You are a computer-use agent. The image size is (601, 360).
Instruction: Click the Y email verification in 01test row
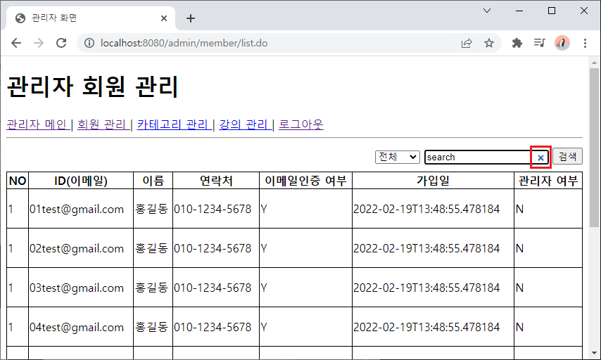(264, 209)
